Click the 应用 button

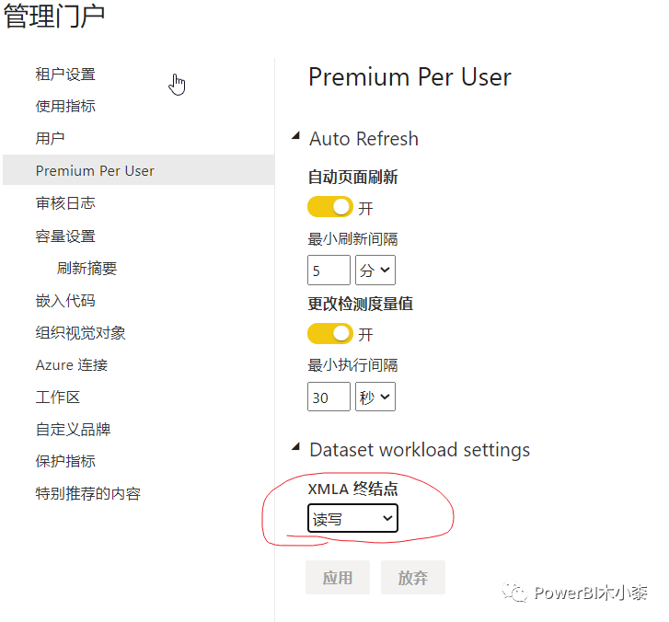338,578
